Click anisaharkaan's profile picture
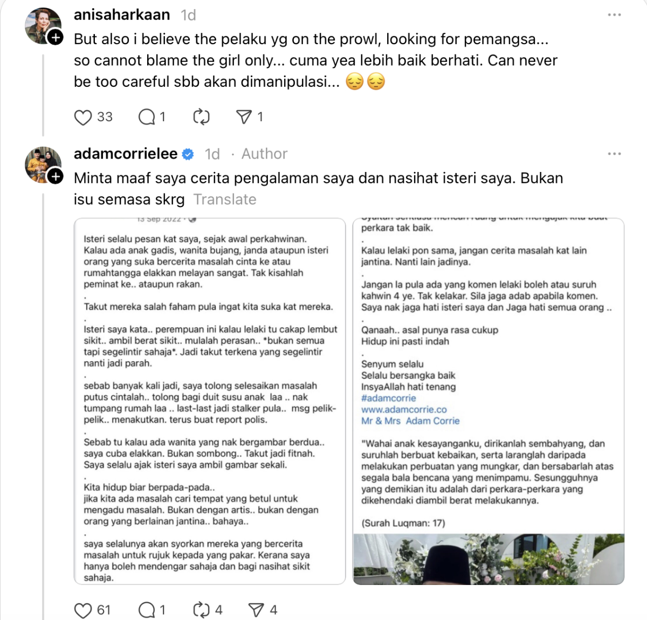Viewport: 647px width, 620px height. point(41,24)
